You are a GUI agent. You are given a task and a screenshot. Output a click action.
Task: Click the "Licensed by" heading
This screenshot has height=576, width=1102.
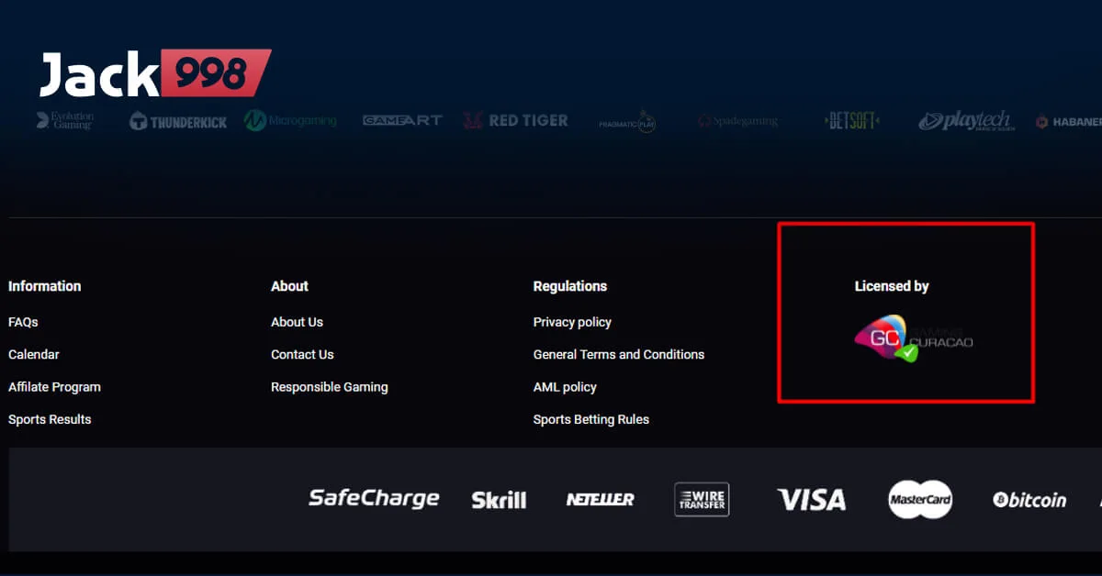pos(892,286)
